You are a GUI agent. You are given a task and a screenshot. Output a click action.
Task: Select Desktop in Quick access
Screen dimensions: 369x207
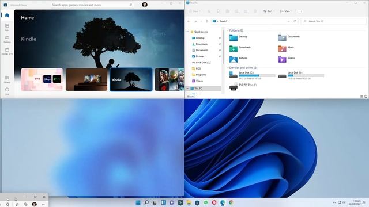point(200,38)
